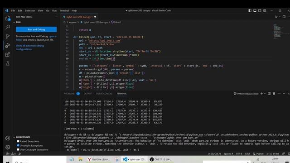
Task: Open the Testing flask view
Action: click(x=8, y=63)
